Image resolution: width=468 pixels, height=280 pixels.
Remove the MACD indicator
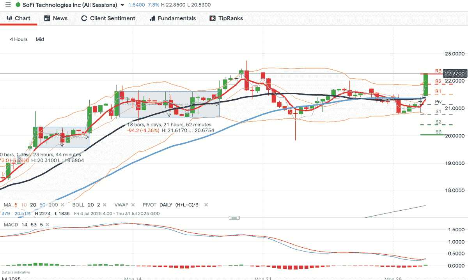coord(47,225)
